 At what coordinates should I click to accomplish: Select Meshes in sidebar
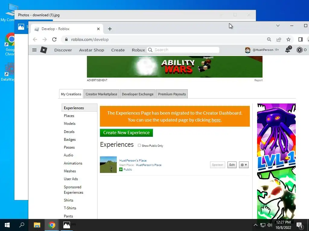click(70, 171)
